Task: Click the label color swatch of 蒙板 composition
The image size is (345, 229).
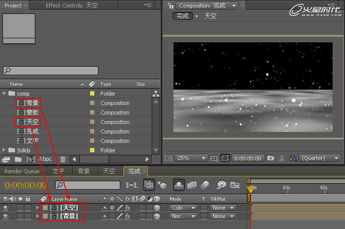Action: (92, 113)
